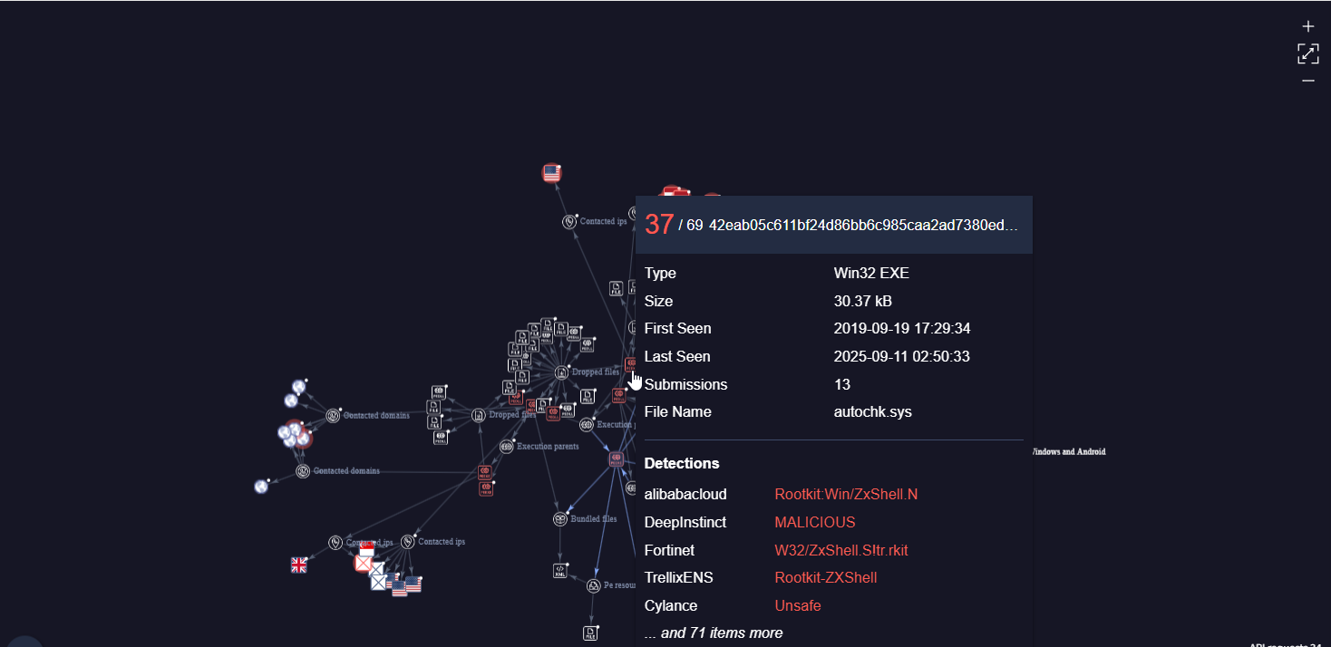
Task: Click the Dropped files hub with four nodes
Action: 478,415
